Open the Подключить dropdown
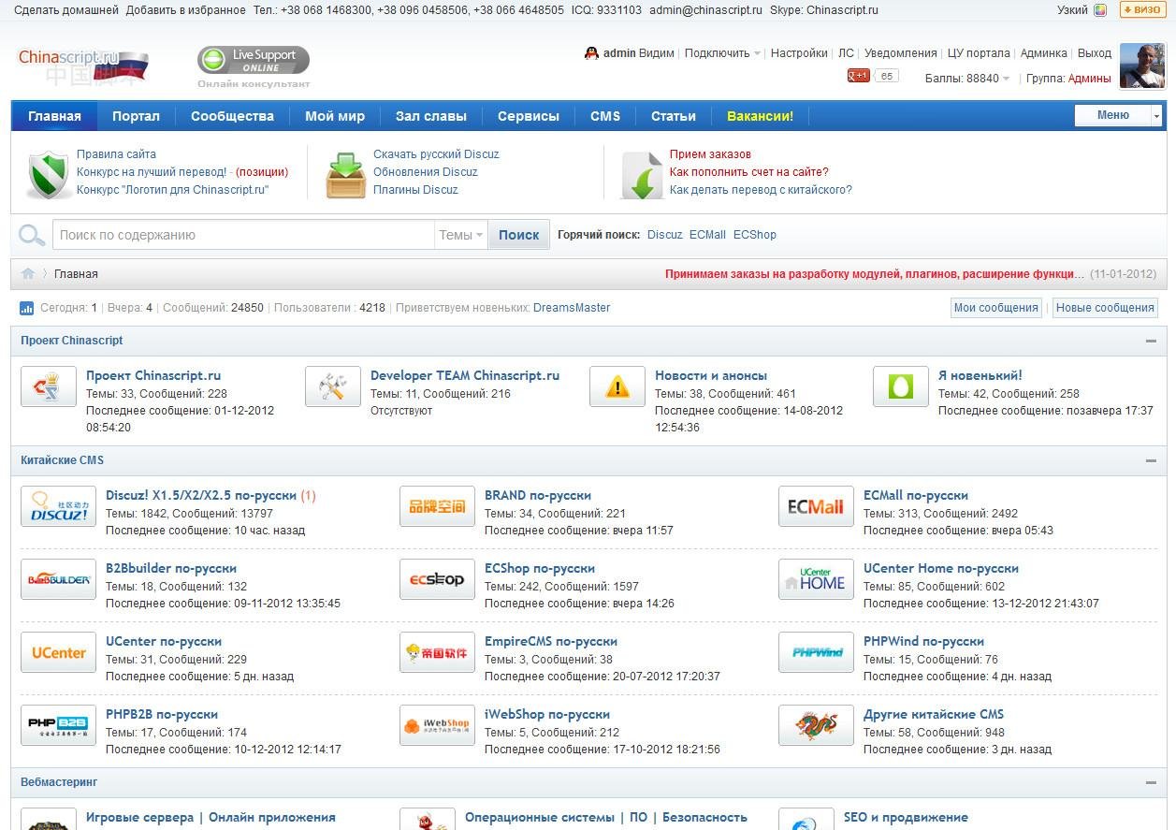 click(717, 53)
